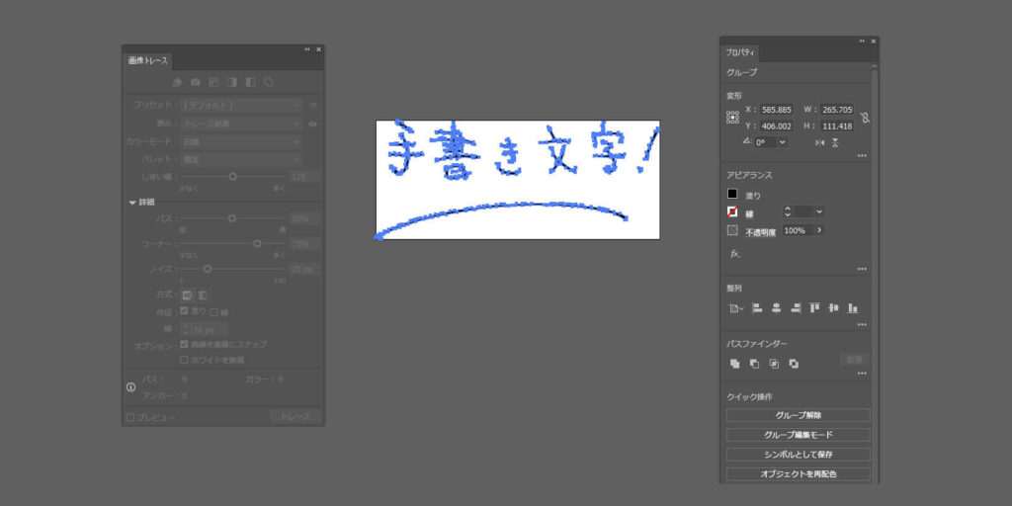Open the プリセット dropdown
The height and width of the screenshot is (506, 1012).
[241, 105]
